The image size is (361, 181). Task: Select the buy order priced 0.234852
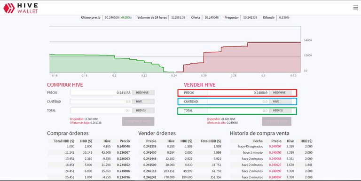click(x=89, y=165)
